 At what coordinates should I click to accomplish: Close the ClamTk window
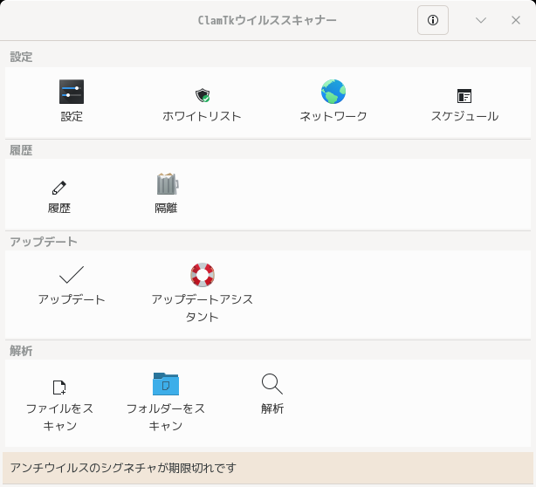pyautogui.click(x=515, y=20)
